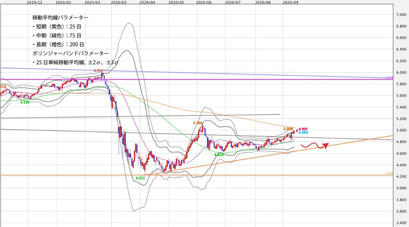Click the 5.400 price axis value
This screenshot has height=227, width=409.
pyautogui.click(x=401, y=107)
